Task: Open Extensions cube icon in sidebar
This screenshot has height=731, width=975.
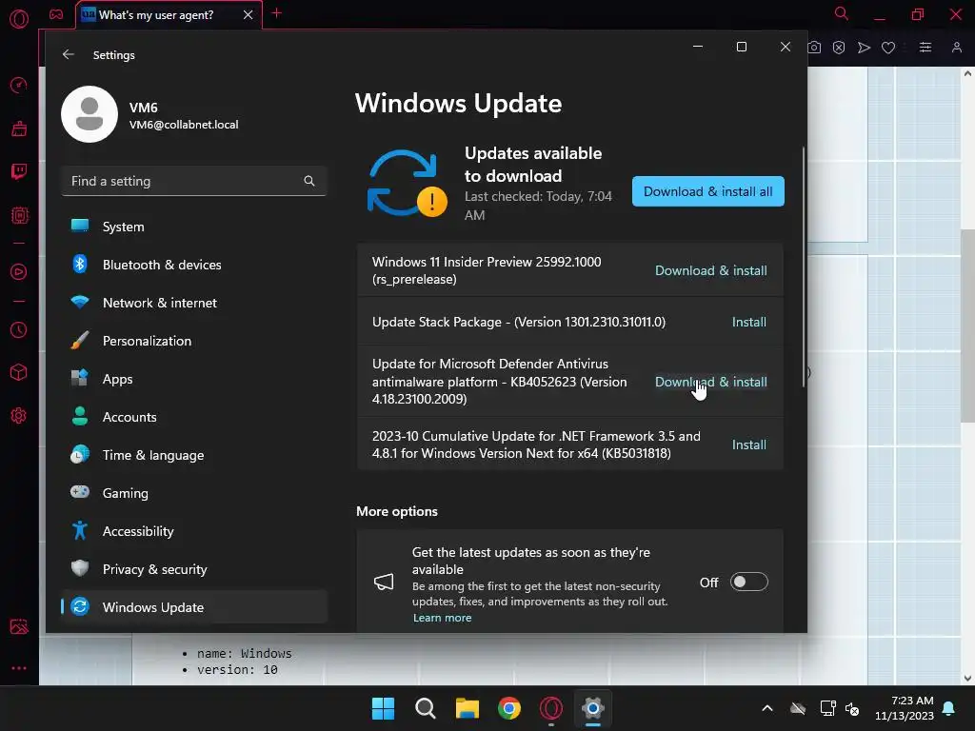Action: click(x=19, y=372)
